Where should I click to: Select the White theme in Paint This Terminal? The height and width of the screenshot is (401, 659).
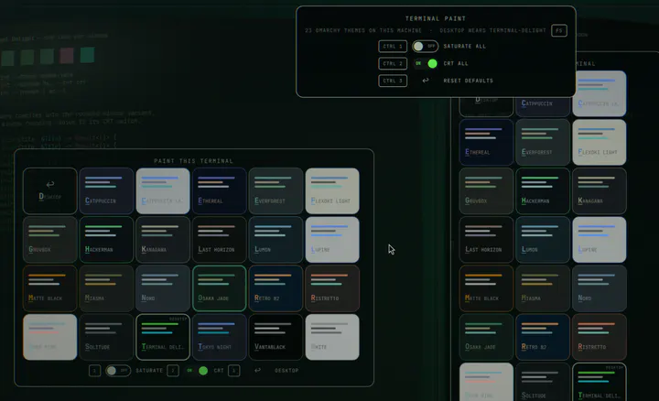coord(332,337)
